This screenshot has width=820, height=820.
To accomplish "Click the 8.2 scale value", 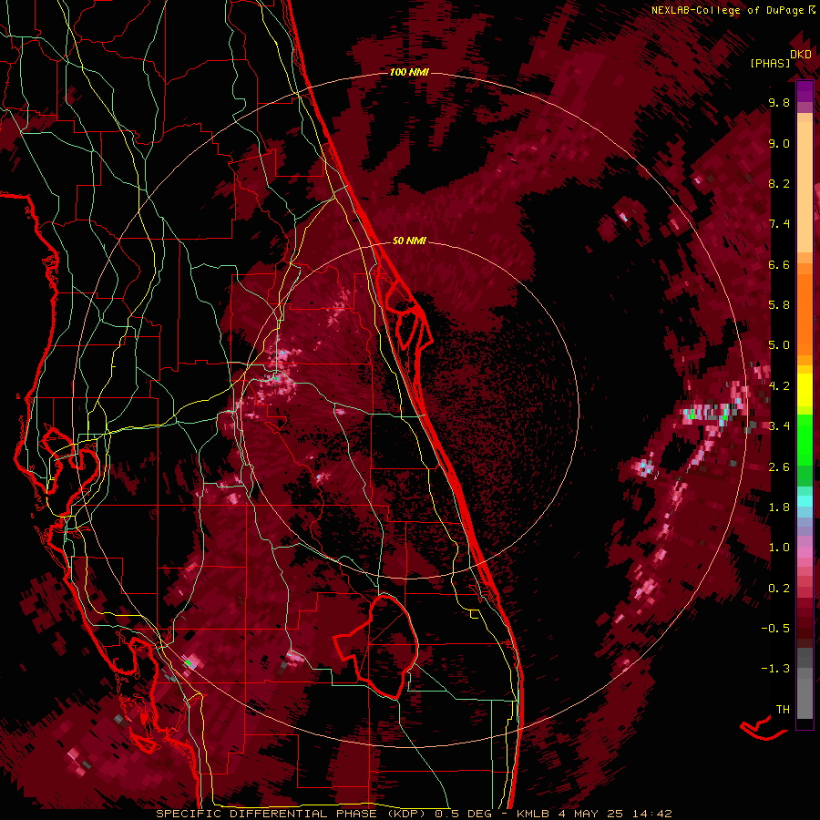I will (779, 183).
